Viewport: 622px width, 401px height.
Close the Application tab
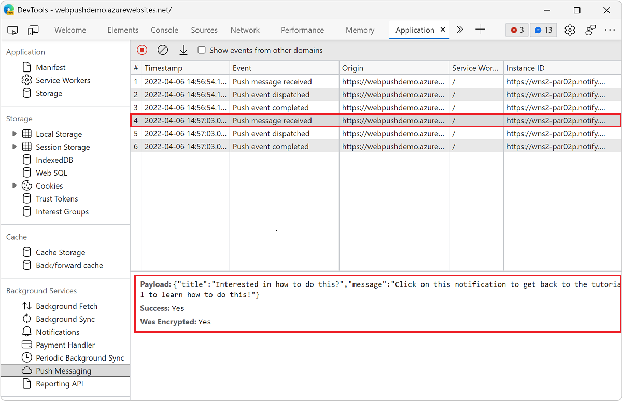443,30
